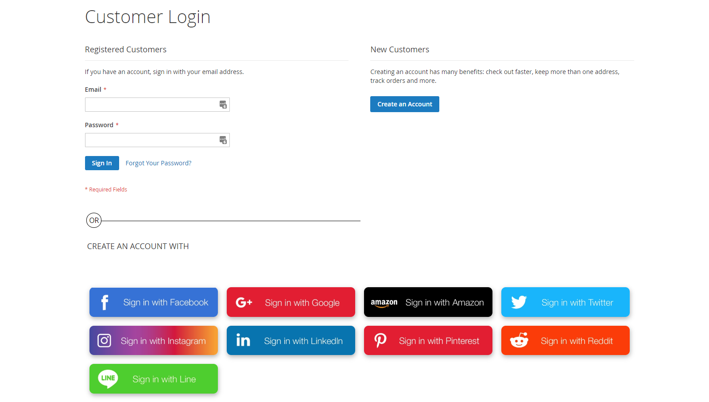
Task: Click the Required Fields note
Action: 106,189
